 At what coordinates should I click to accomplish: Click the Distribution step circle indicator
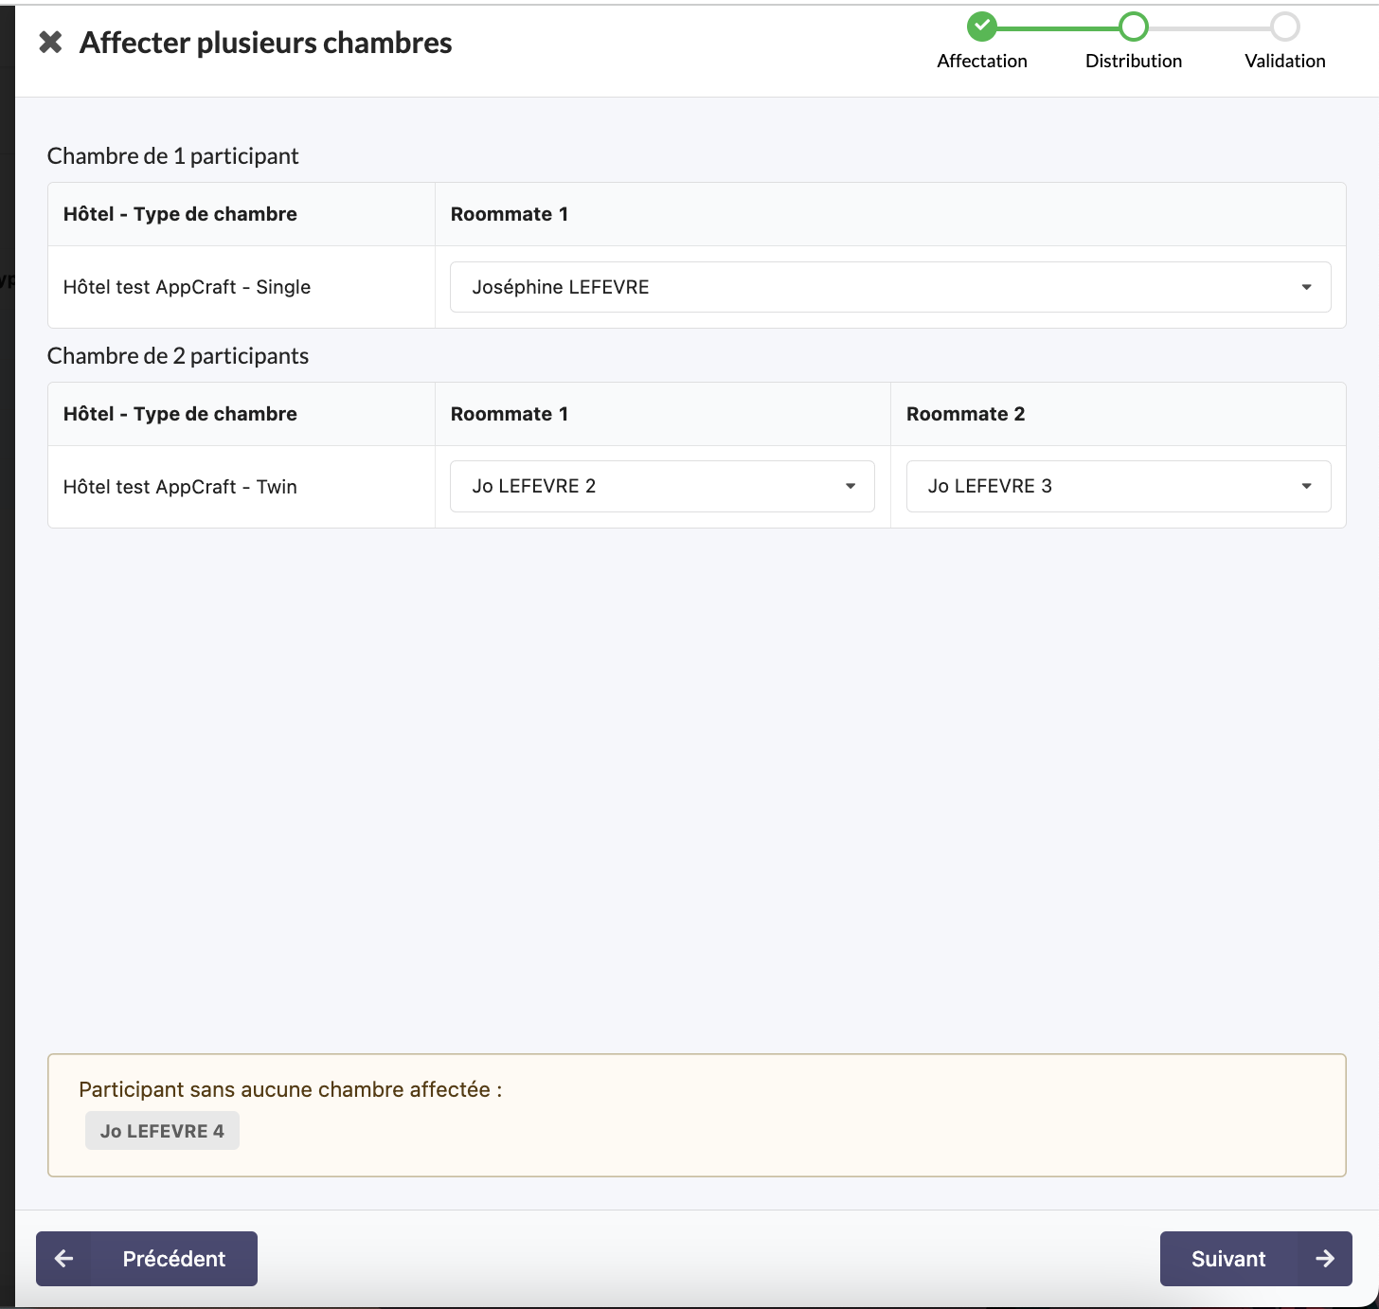(1134, 27)
